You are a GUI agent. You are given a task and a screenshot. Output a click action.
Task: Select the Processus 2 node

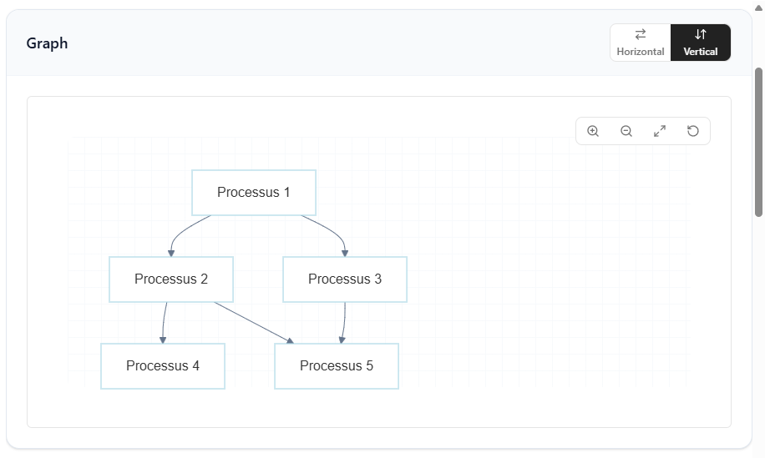coord(171,279)
